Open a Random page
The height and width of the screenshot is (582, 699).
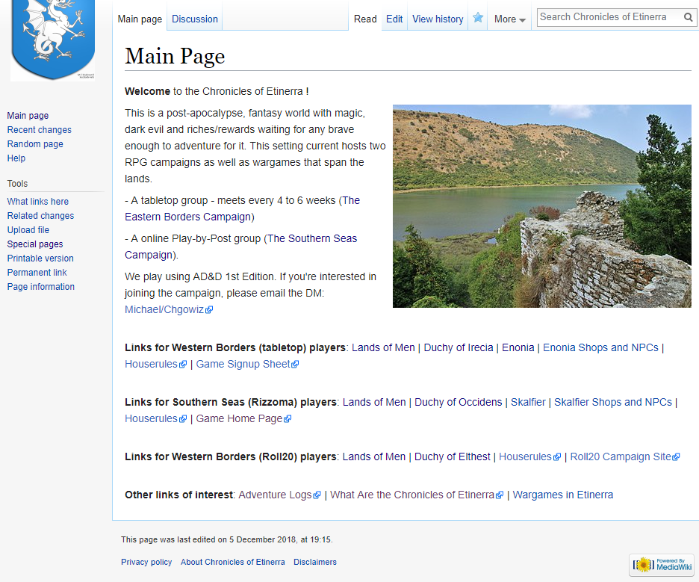35,144
